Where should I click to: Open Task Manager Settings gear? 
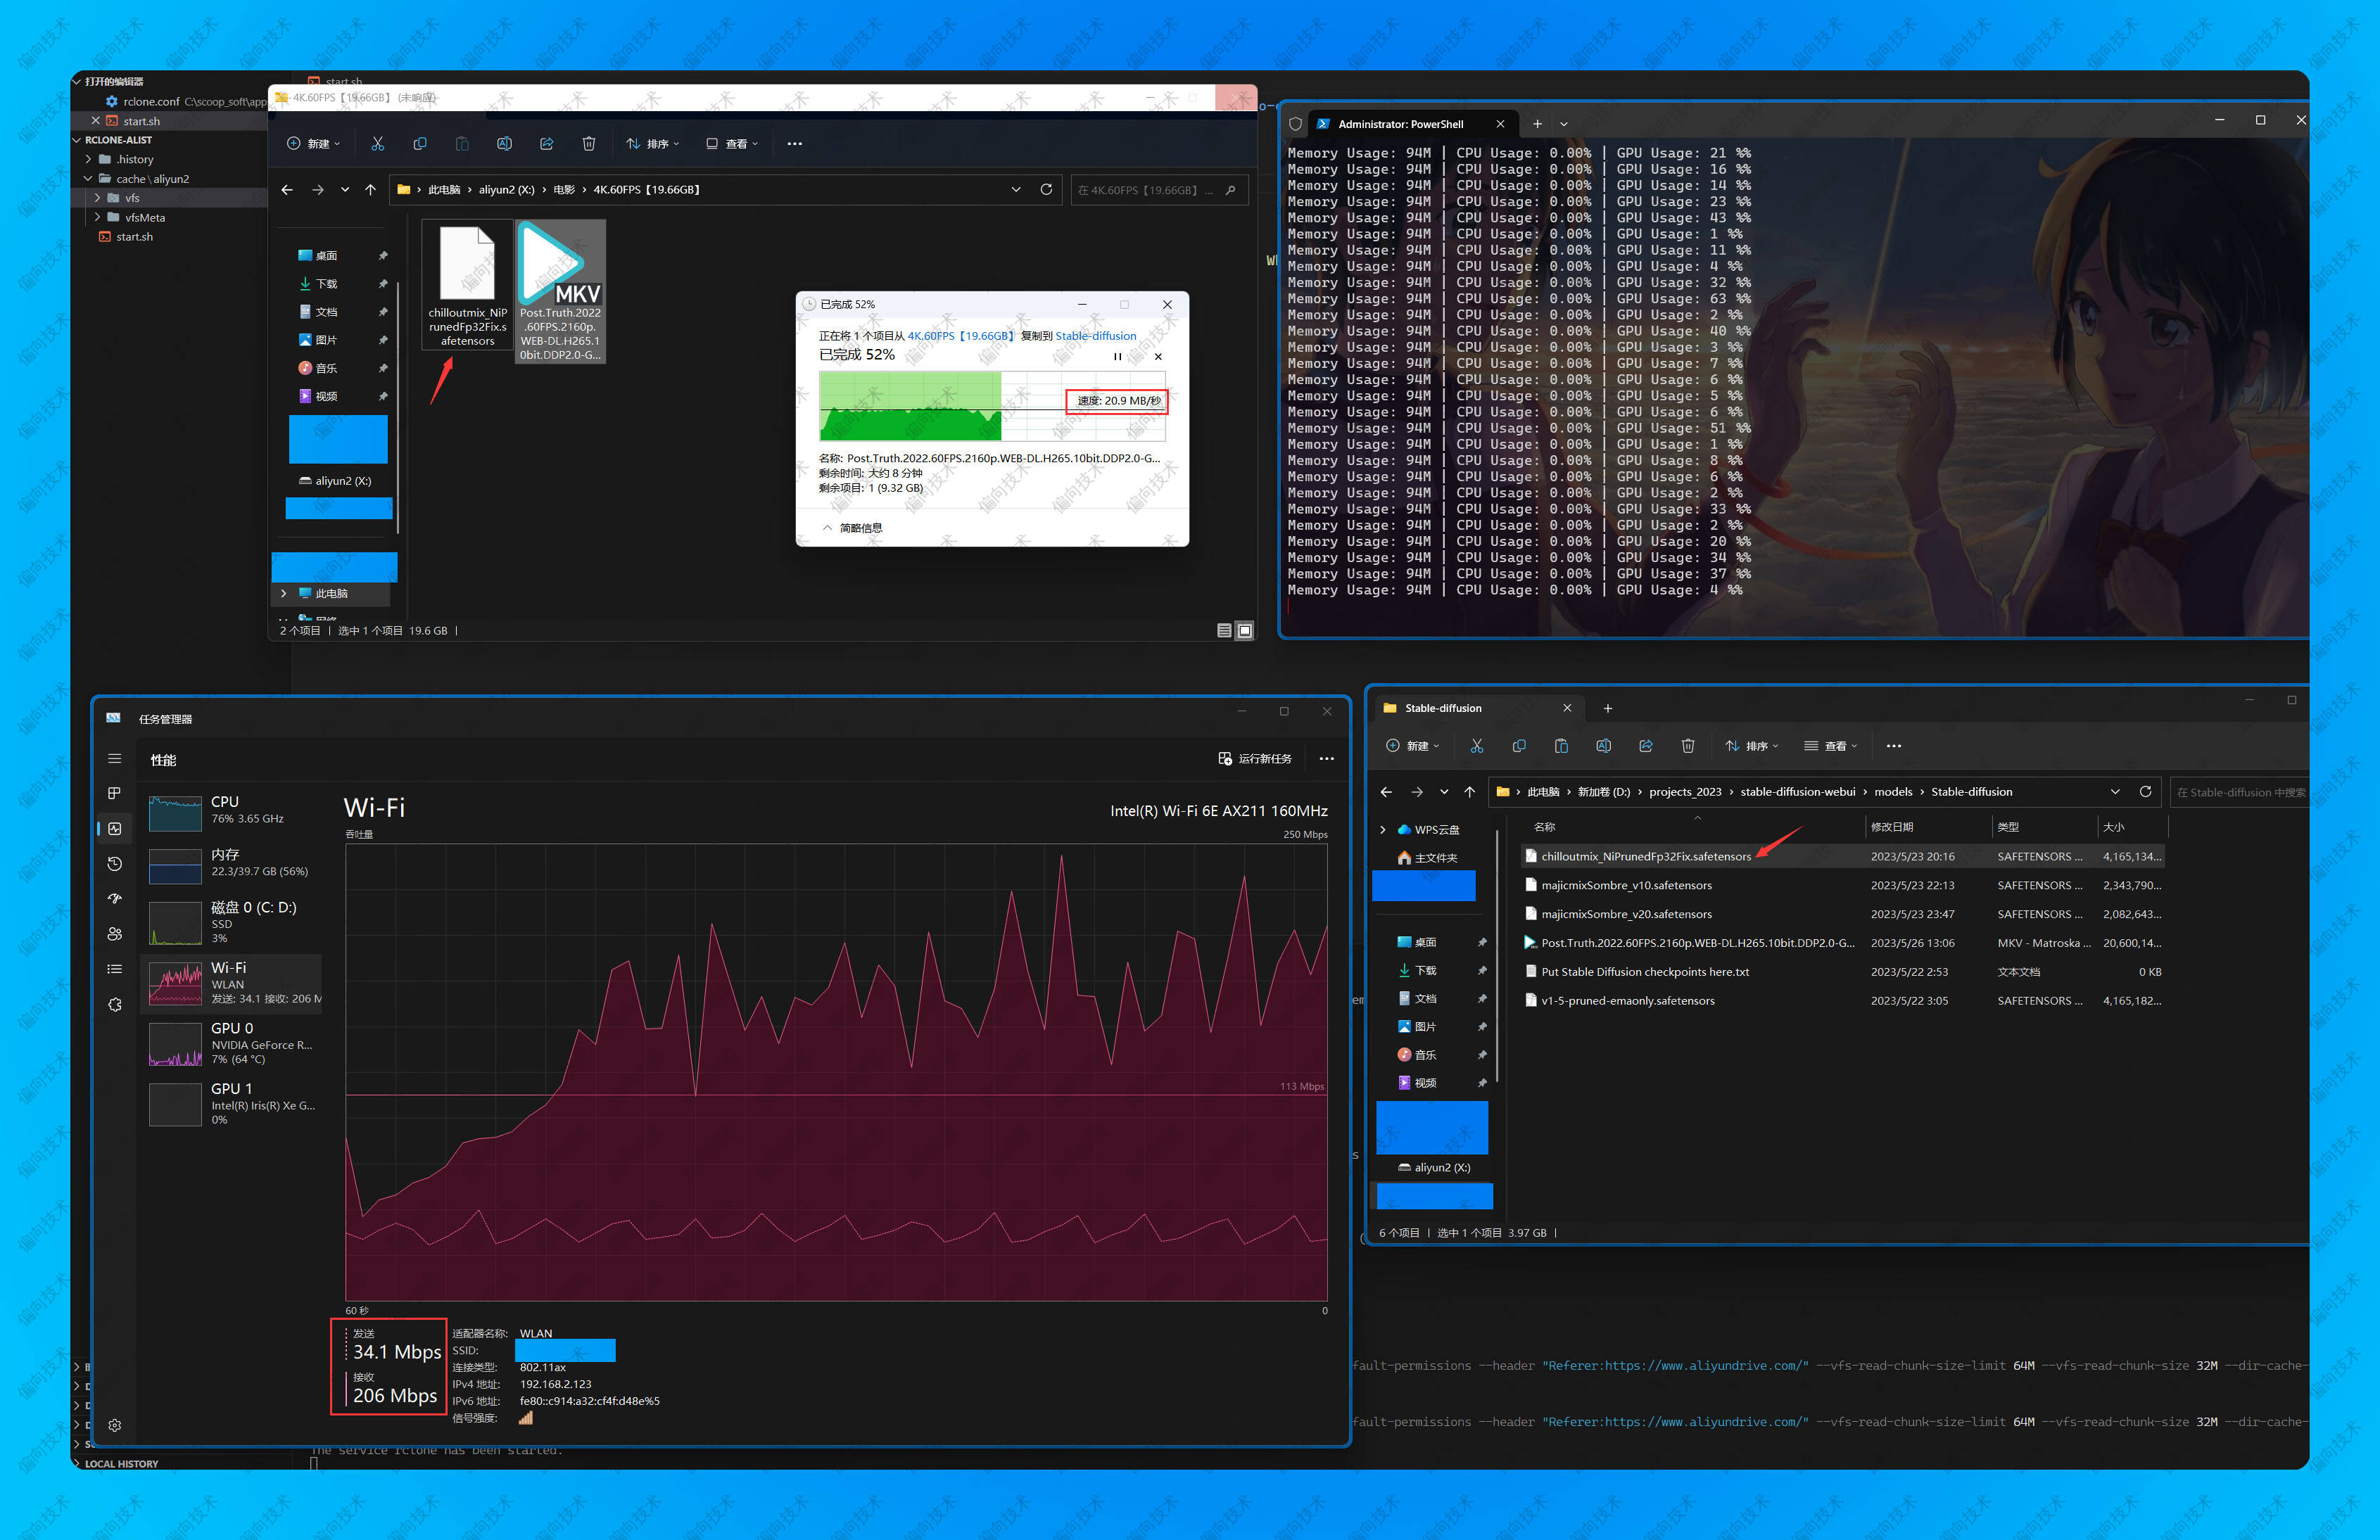click(114, 1425)
